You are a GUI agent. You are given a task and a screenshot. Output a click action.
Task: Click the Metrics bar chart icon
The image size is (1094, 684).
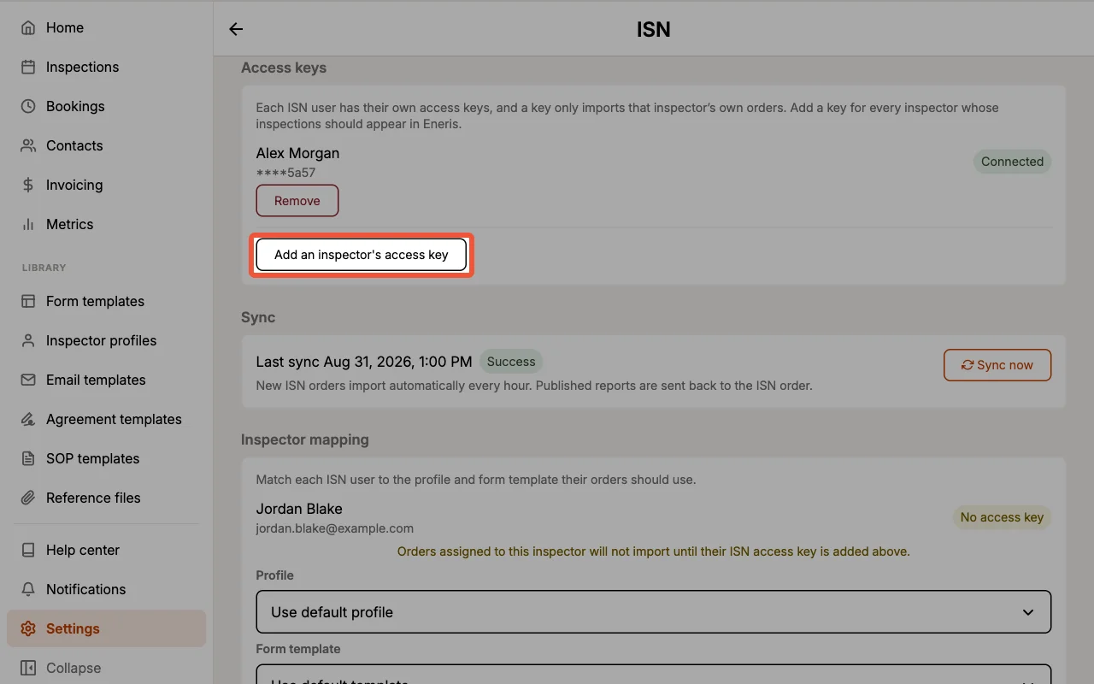[28, 224]
